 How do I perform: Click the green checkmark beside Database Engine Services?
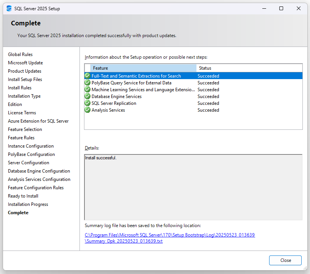click(x=87, y=96)
